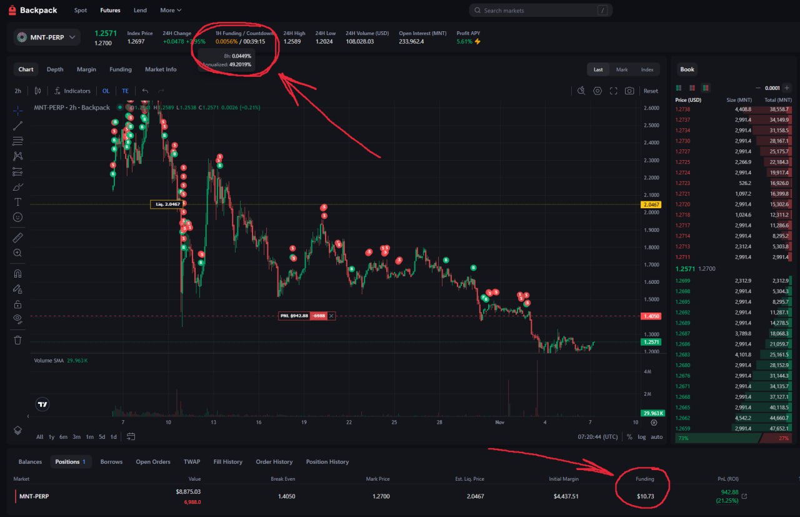
Task: Expand the More navigation menu
Action: tap(171, 10)
